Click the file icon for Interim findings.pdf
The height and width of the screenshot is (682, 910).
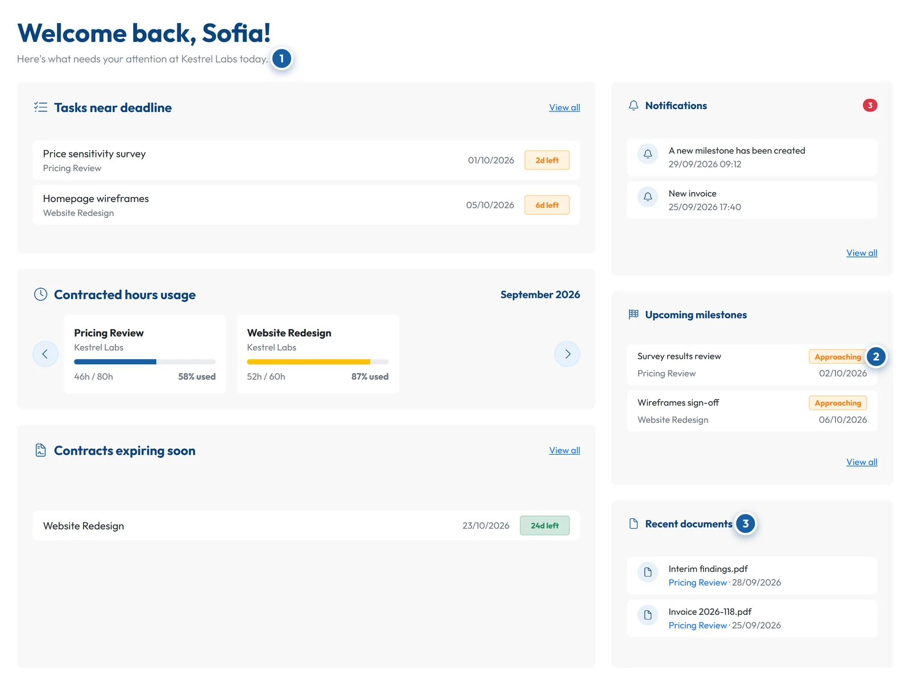[x=648, y=572]
